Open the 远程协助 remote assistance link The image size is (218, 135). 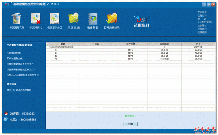(x=202, y=16)
